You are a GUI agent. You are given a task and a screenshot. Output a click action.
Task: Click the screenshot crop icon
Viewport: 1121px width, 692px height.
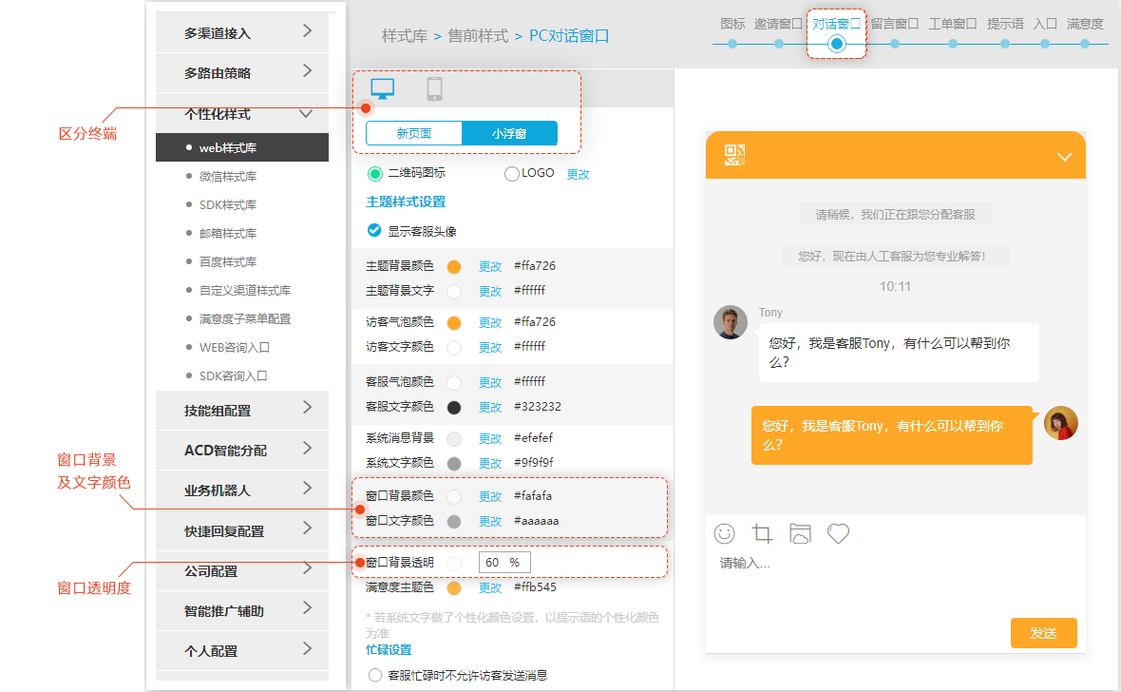click(x=762, y=533)
